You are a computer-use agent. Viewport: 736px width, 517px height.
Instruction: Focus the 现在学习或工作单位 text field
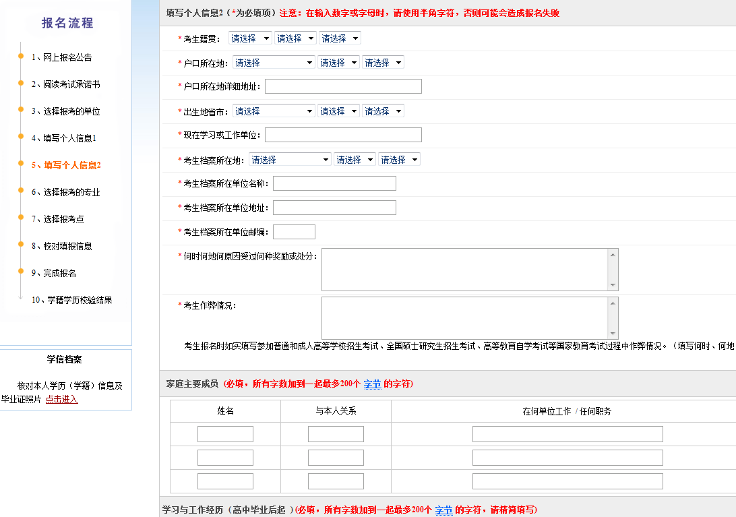click(x=343, y=135)
